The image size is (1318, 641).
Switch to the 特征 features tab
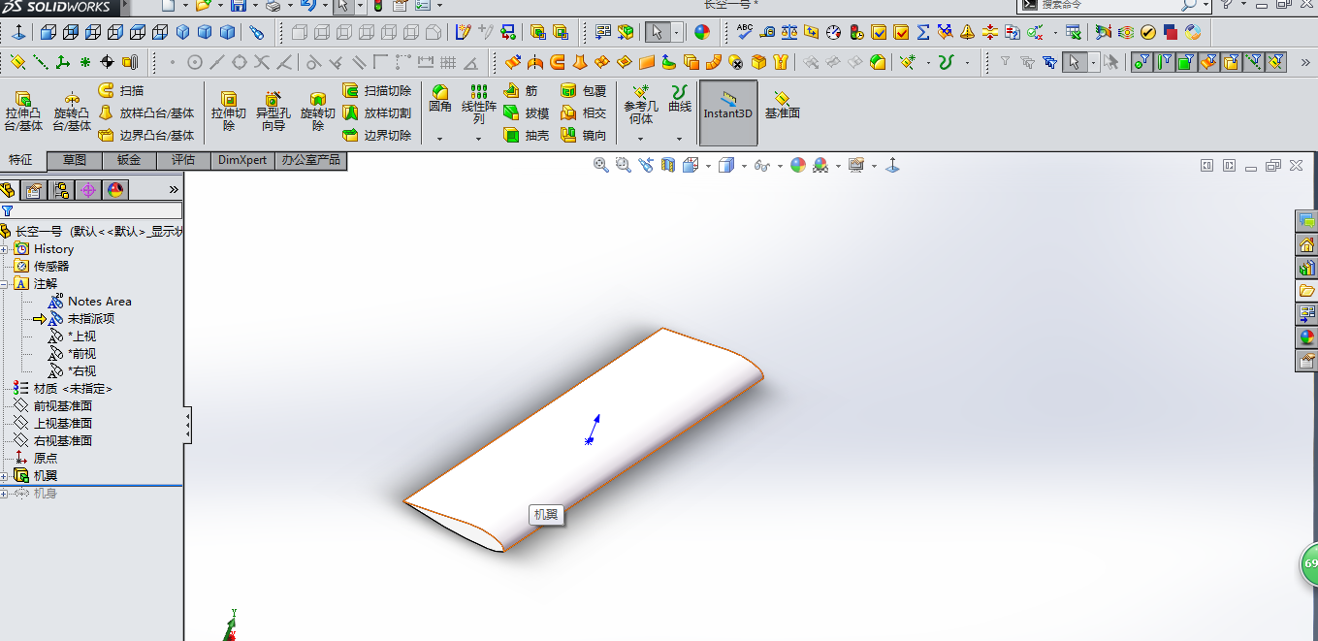[20, 161]
